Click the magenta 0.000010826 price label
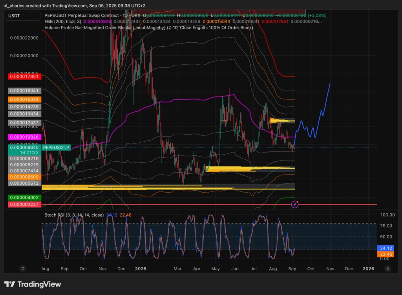 click(24, 137)
